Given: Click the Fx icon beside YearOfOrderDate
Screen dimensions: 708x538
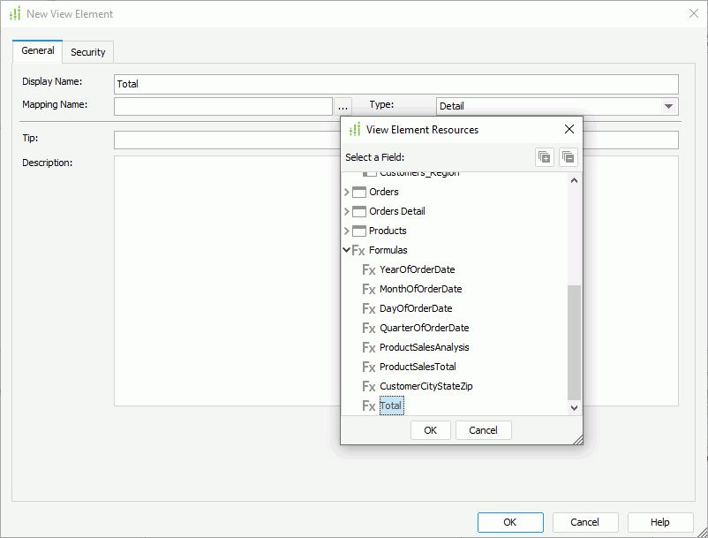Looking at the screenshot, I should click(368, 269).
